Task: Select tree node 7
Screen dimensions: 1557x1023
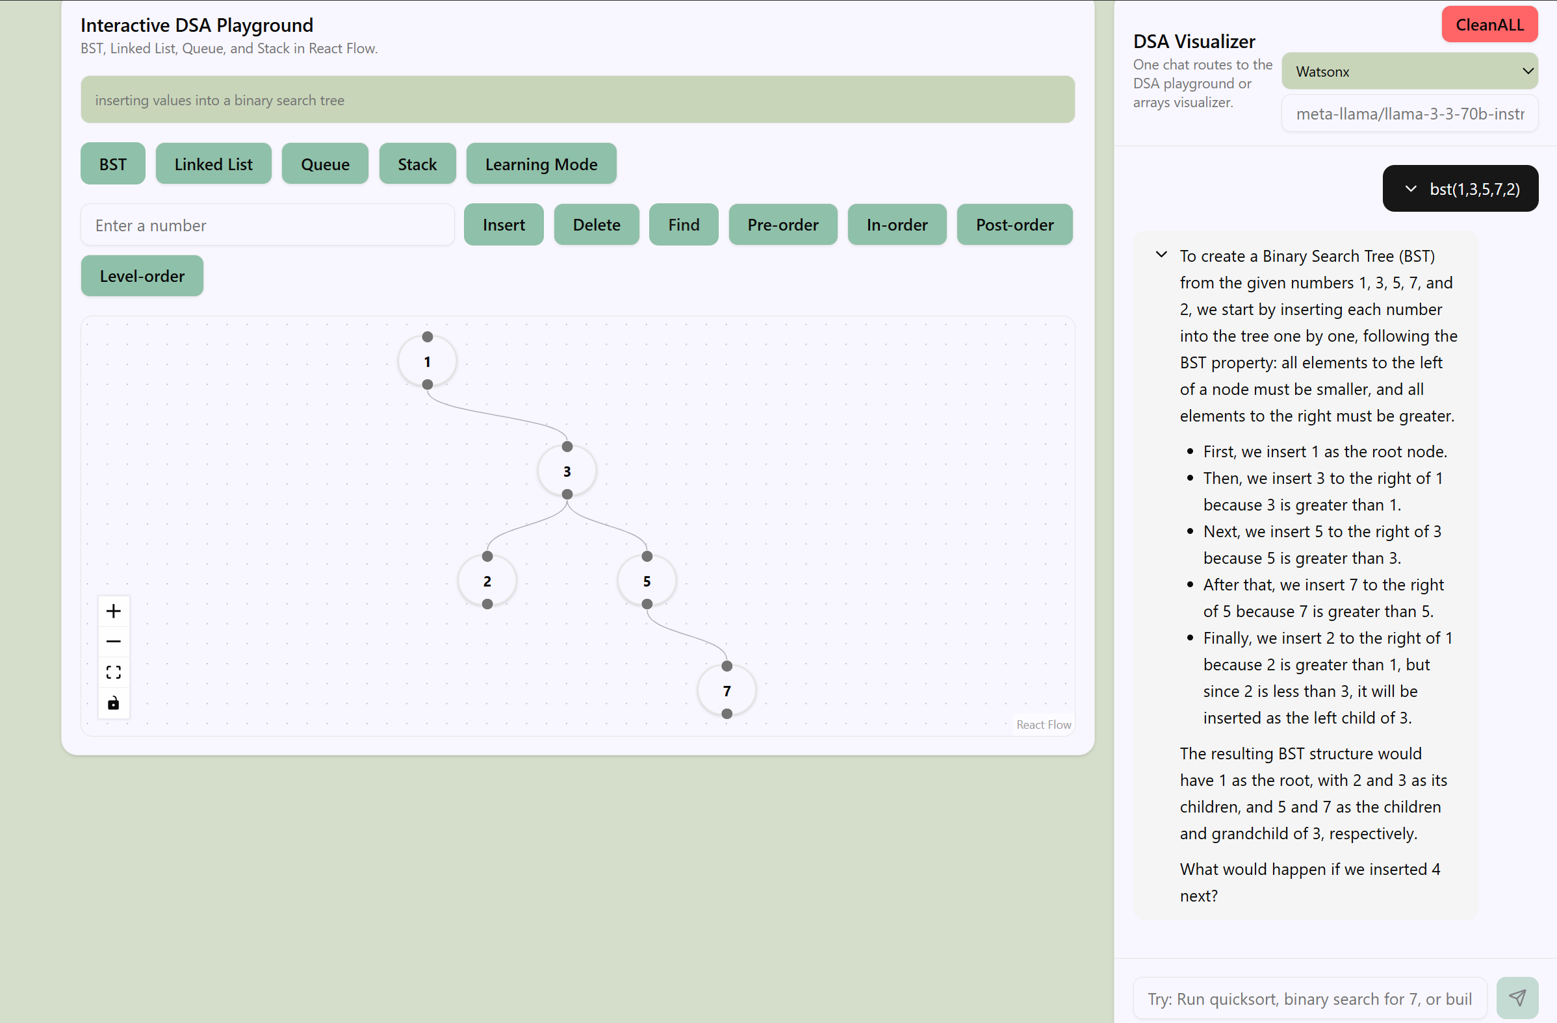Action: [x=726, y=690]
